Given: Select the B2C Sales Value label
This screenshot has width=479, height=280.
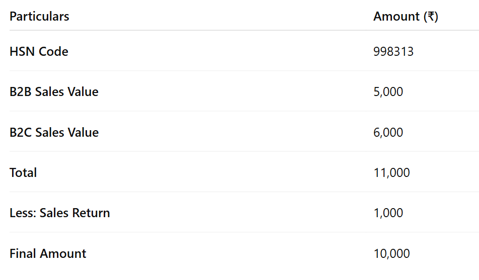Looking at the screenshot, I should pos(54,133).
